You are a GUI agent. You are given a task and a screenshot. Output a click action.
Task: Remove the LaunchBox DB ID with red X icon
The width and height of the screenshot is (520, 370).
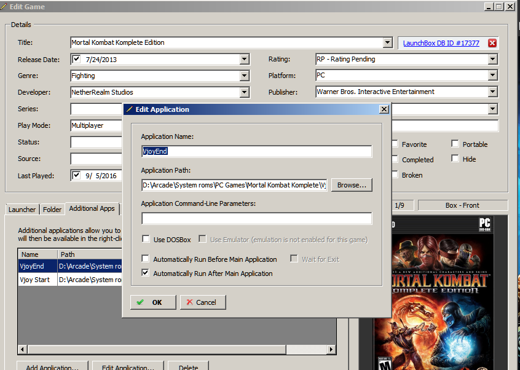coord(492,43)
